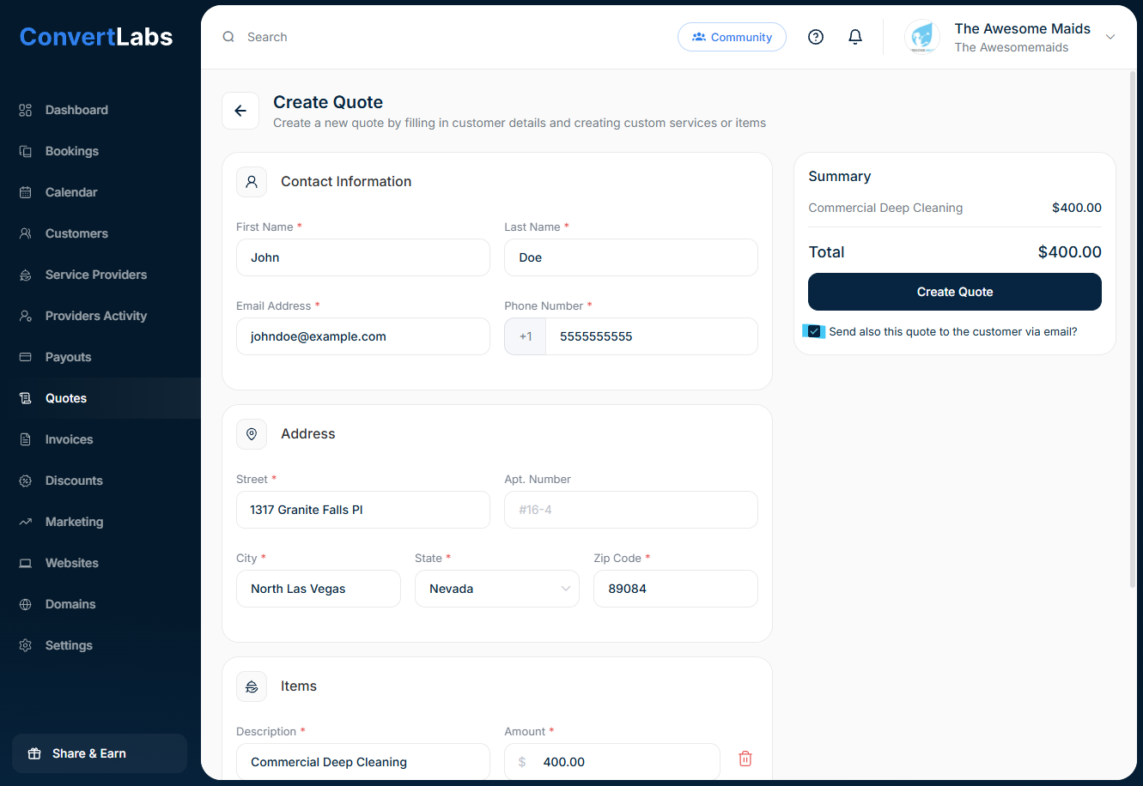The height and width of the screenshot is (786, 1143).
Task: Click the search magnifier icon
Action: pyautogui.click(x=228, y=37)
